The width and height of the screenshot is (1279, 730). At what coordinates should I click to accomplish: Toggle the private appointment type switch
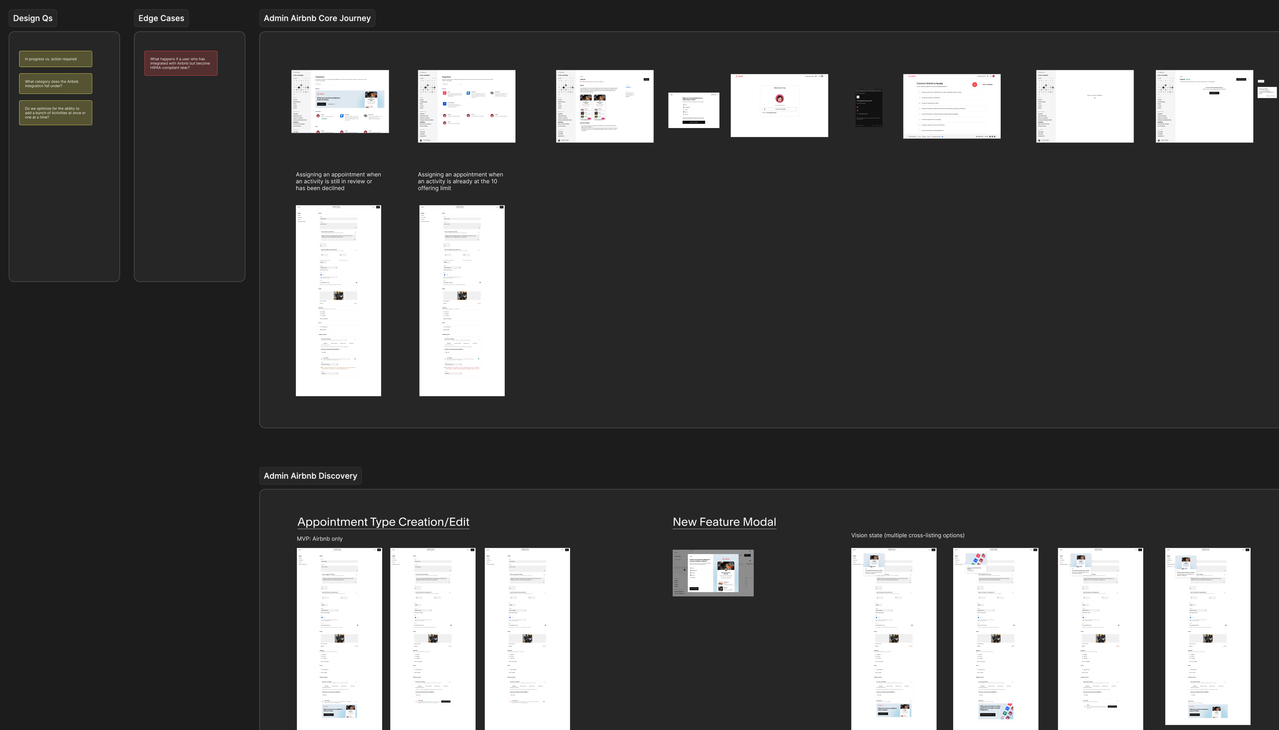[x=356, y=283]
